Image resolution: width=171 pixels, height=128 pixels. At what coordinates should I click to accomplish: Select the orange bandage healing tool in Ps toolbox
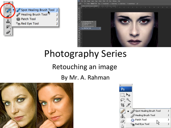pos(122,111)
